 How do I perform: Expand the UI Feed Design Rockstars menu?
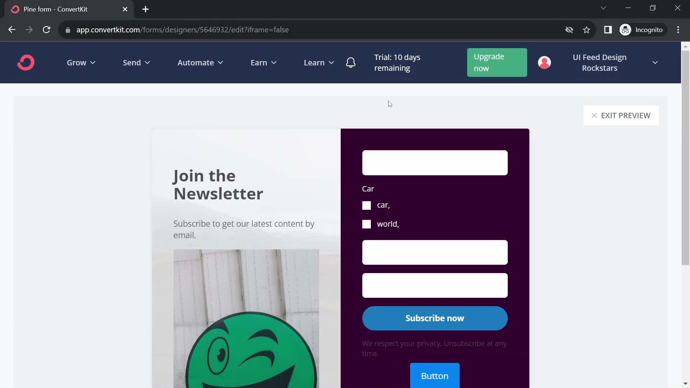pyautogui.click(x=656, y=62)
